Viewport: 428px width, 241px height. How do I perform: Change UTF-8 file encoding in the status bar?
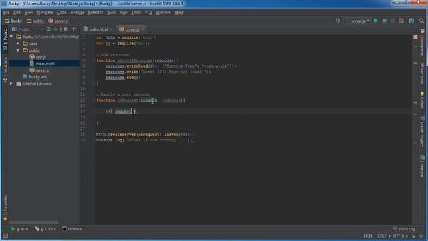400,236
